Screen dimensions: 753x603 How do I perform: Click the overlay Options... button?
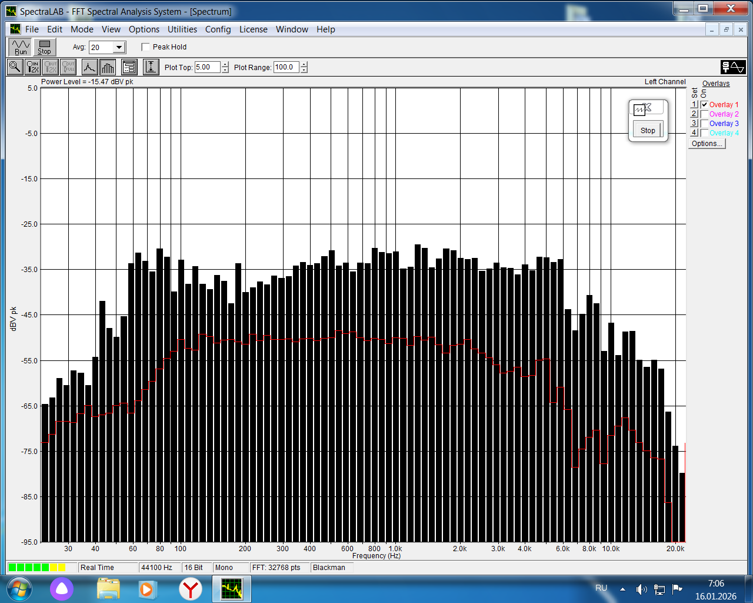707,144
